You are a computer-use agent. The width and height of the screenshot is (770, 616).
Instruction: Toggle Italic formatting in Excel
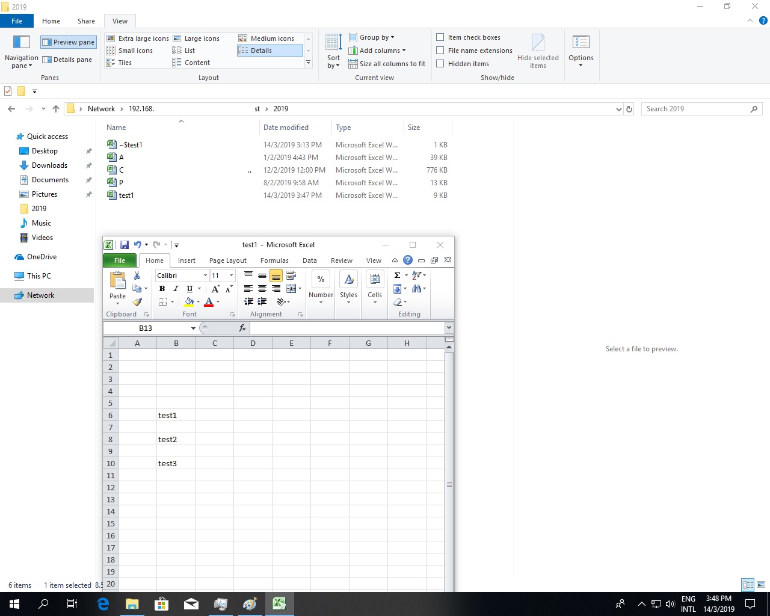pyautogui.click(x=176, y=289)
